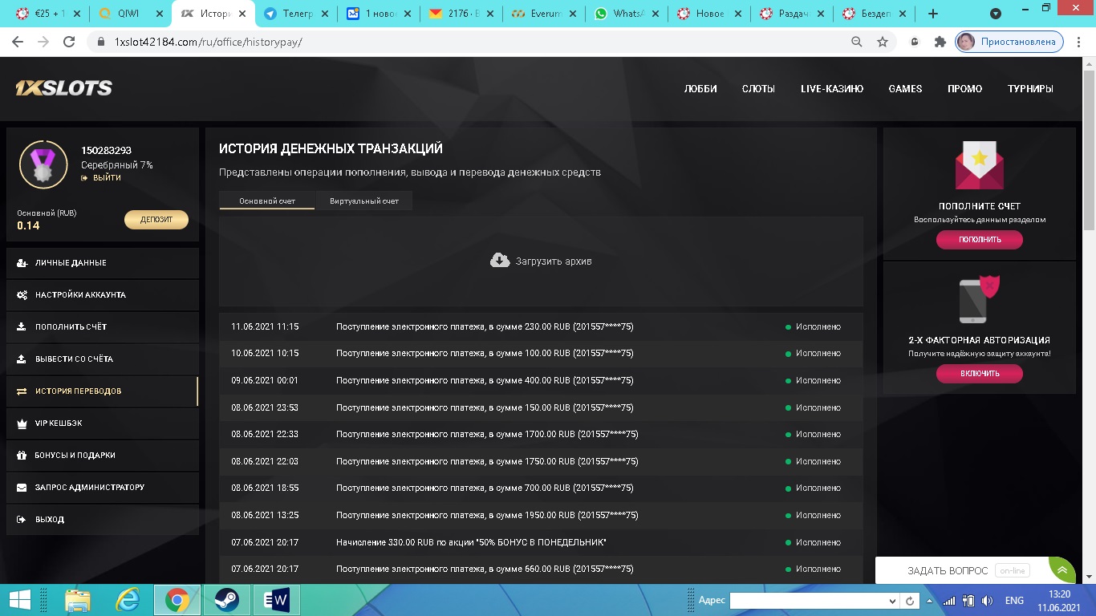The width and height of the screenshot is (1096, 616).
Task: Click the taskbar Address input field
Action: [808, 601]
